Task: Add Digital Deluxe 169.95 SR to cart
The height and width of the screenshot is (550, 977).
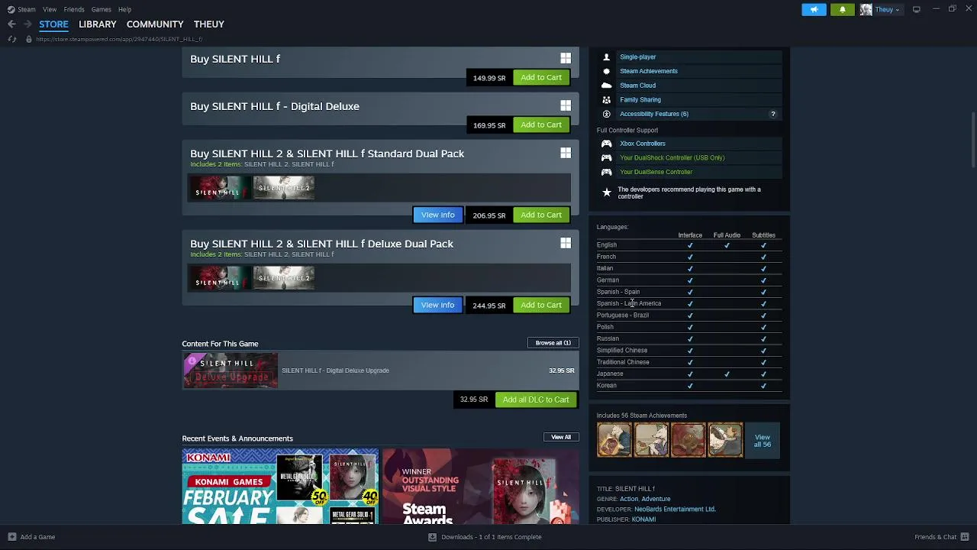Action: click(x=541, y=125)
